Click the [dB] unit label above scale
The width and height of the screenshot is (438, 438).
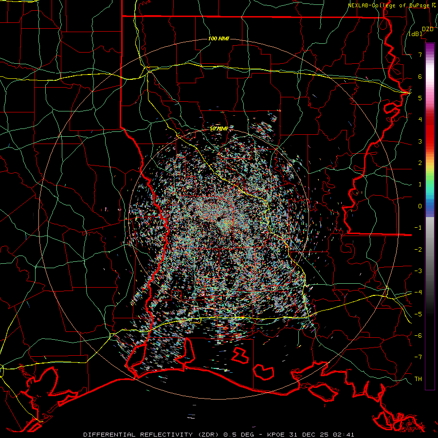click(416, 34)
